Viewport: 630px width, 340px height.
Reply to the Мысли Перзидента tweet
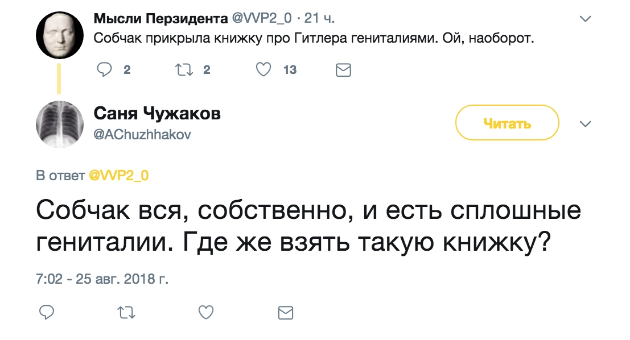tap(105, 70)
